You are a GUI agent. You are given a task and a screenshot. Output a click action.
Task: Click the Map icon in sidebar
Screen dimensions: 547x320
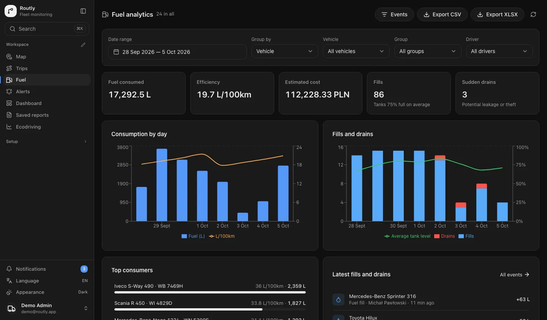coord(9,56)
